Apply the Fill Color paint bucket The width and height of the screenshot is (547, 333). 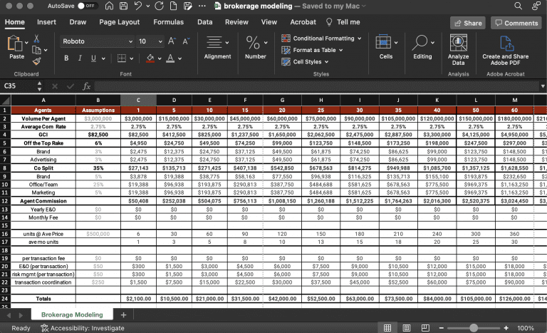tap(150, 58)
